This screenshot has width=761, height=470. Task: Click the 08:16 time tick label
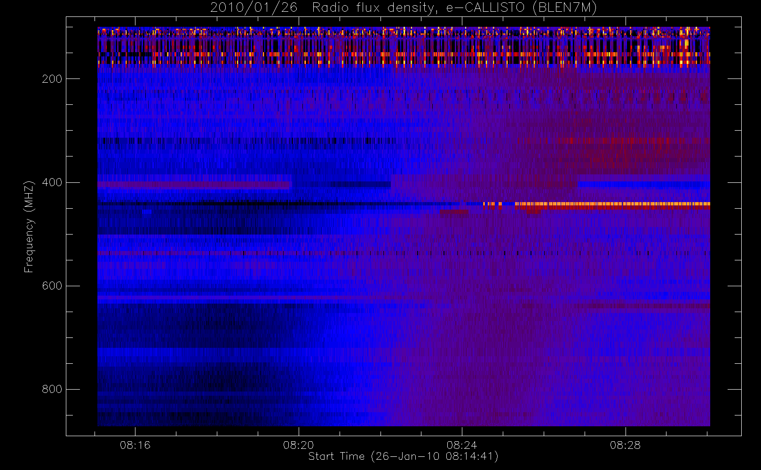pos(135,445)
